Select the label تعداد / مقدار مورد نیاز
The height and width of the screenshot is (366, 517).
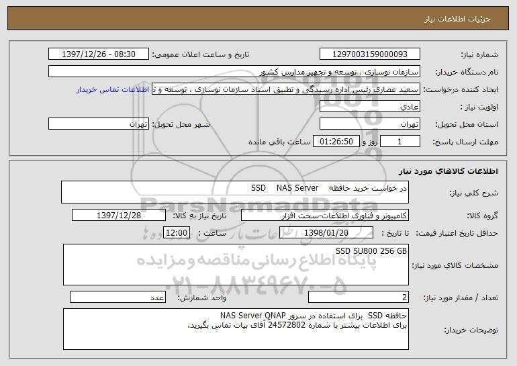pyautogui.click(x=461, y=298)
